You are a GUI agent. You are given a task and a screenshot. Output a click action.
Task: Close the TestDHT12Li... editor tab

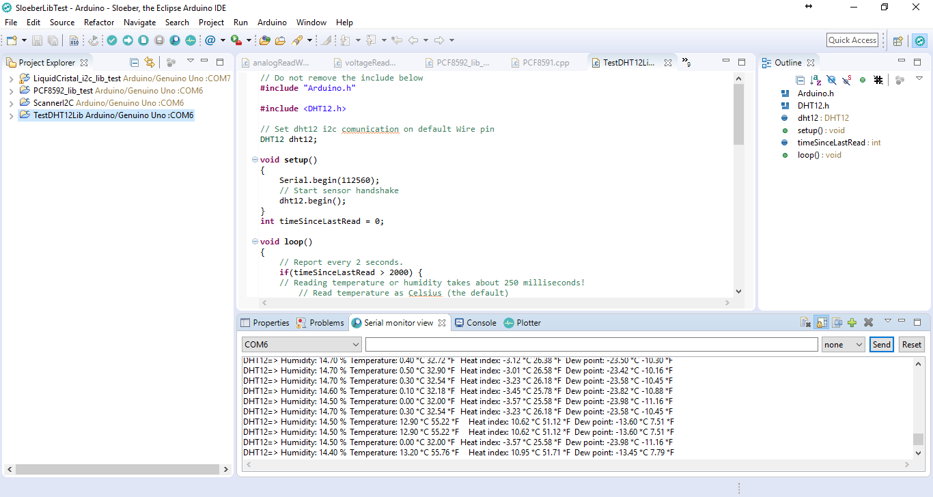click(x=668, y=63)
